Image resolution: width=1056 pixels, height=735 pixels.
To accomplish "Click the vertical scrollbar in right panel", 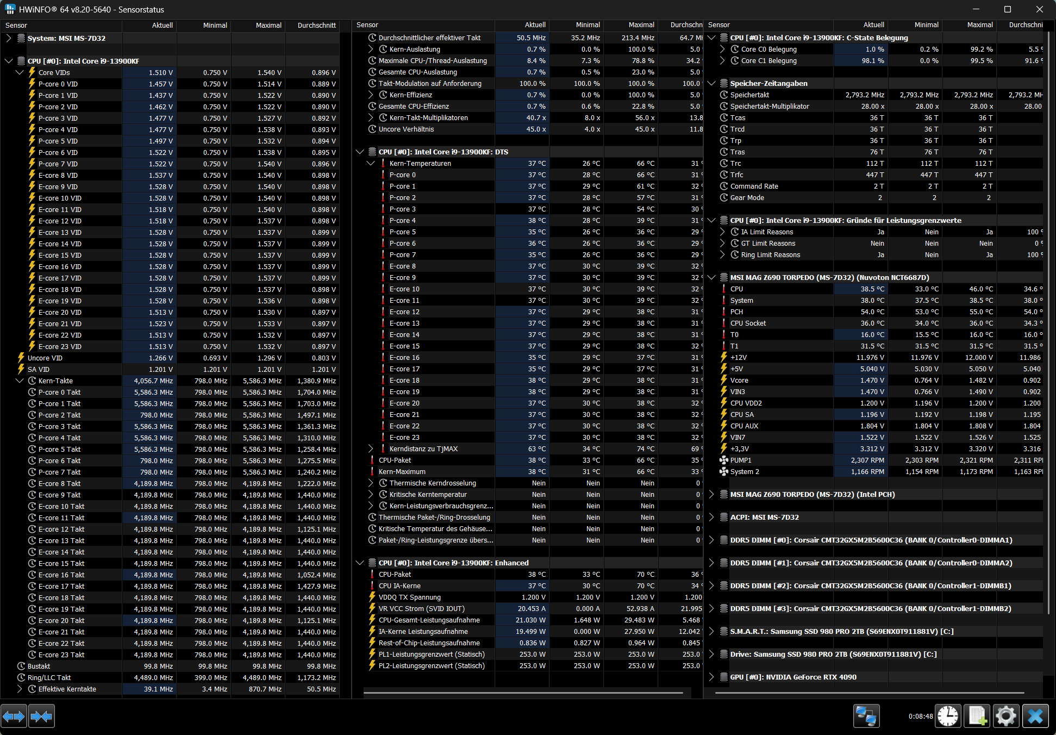I will click(x=1048, y=326).
